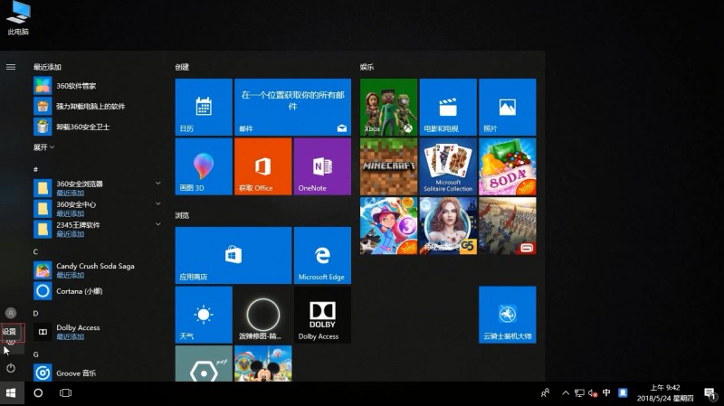Open the Gameloft war game tile

click(x=507, y=226)
